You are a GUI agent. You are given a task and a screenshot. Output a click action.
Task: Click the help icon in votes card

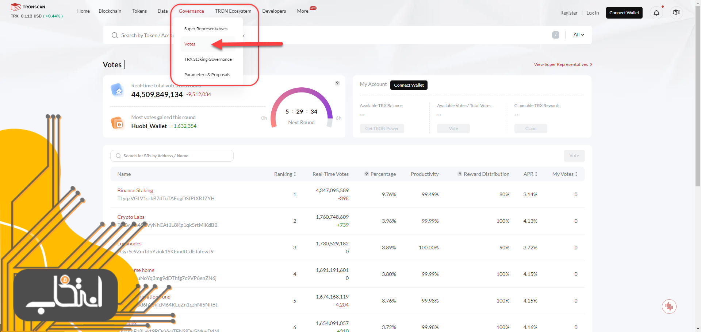point(337,83)
